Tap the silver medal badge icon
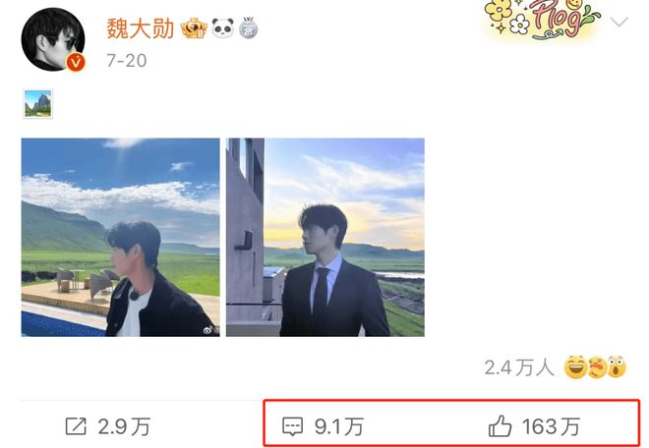 point(249,28)
